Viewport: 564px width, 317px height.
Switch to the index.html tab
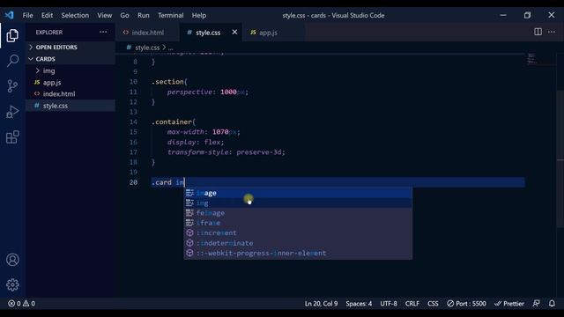tap(147, 33)
